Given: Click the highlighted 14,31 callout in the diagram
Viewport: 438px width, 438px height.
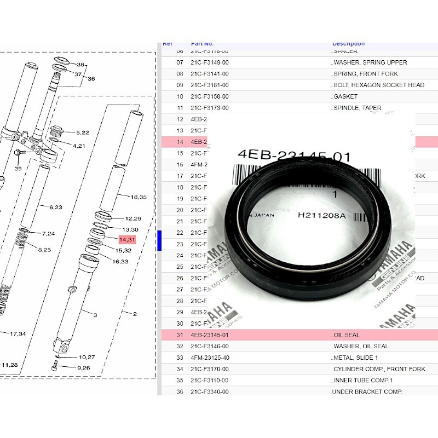Looking at the screenshot, I should coord(127,240).
